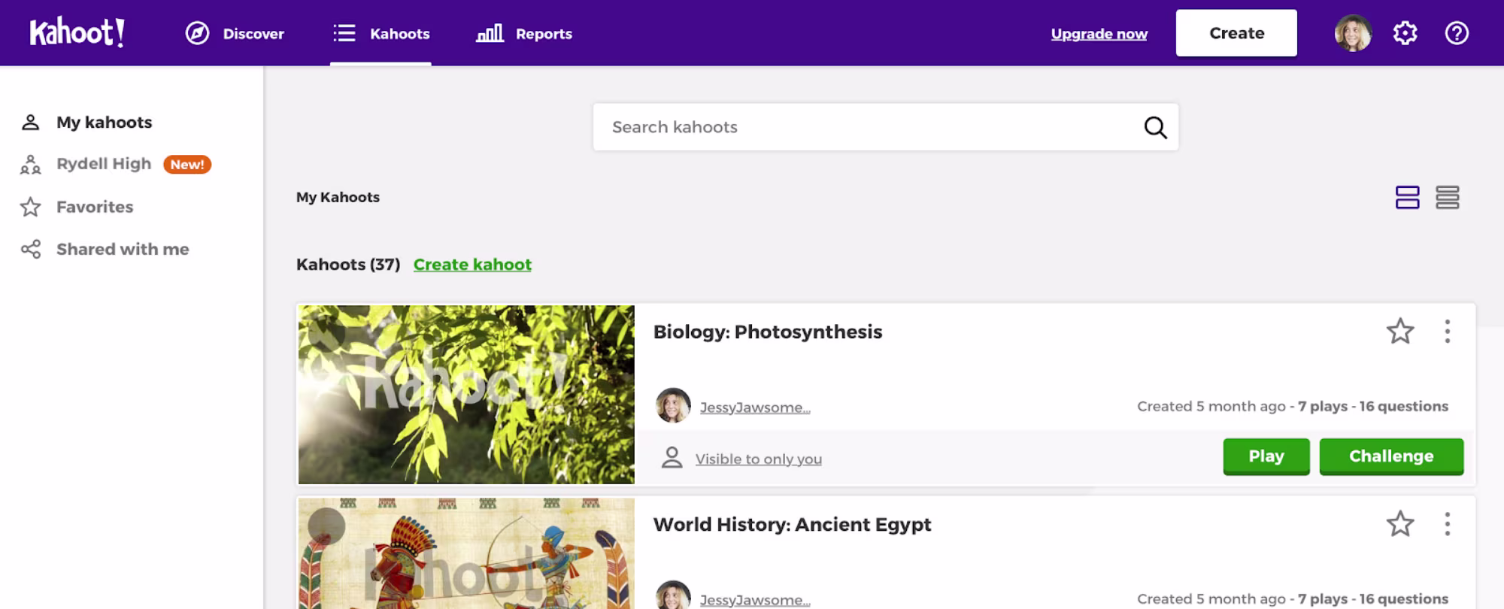1504x609 pixels.
Task: Favorite the Biology: Photosynthesis kahoot
Action: coord(1400,331)
